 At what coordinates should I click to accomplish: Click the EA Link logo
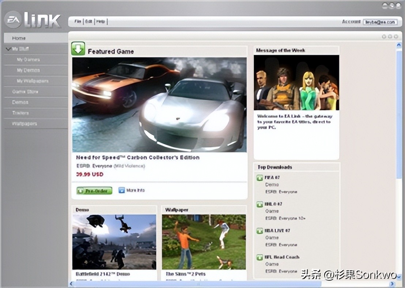[x=33, y=20]
